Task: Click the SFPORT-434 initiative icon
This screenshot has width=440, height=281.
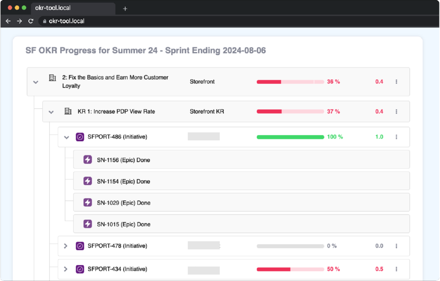Action: coord(80,269)
